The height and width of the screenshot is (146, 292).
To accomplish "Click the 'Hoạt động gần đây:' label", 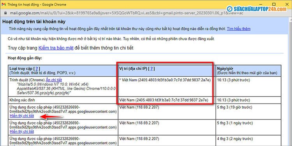I will (25, 58).
